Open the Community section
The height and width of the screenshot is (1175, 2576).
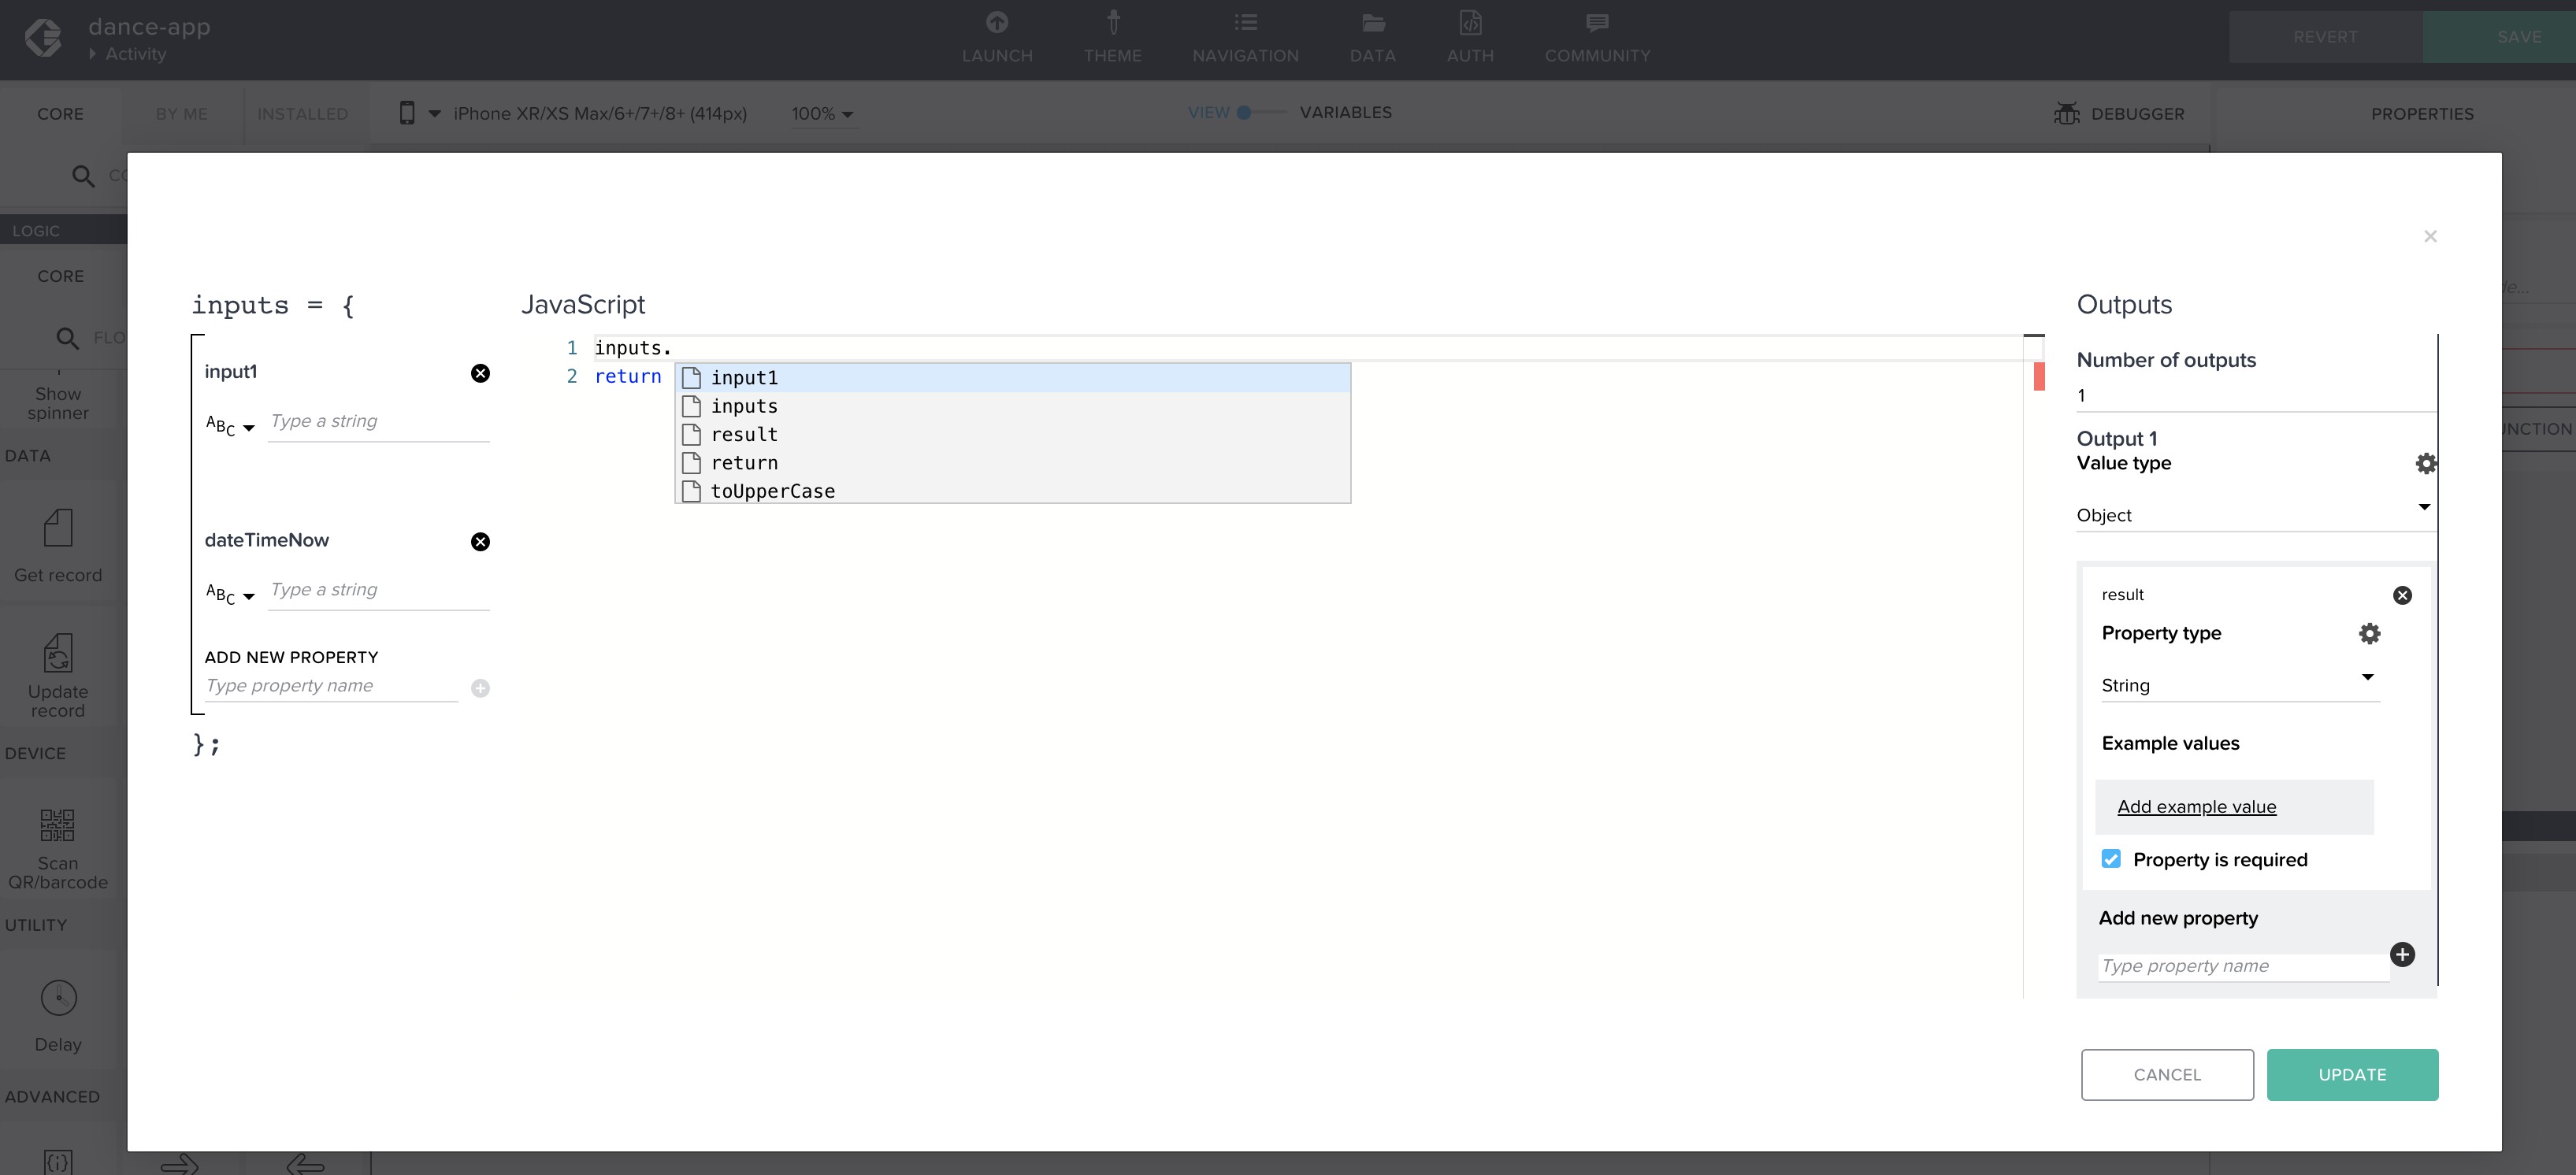[x=1597, y=37]
